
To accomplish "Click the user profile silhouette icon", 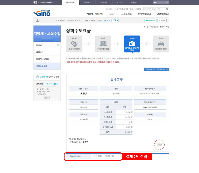I will click(38, 20).
